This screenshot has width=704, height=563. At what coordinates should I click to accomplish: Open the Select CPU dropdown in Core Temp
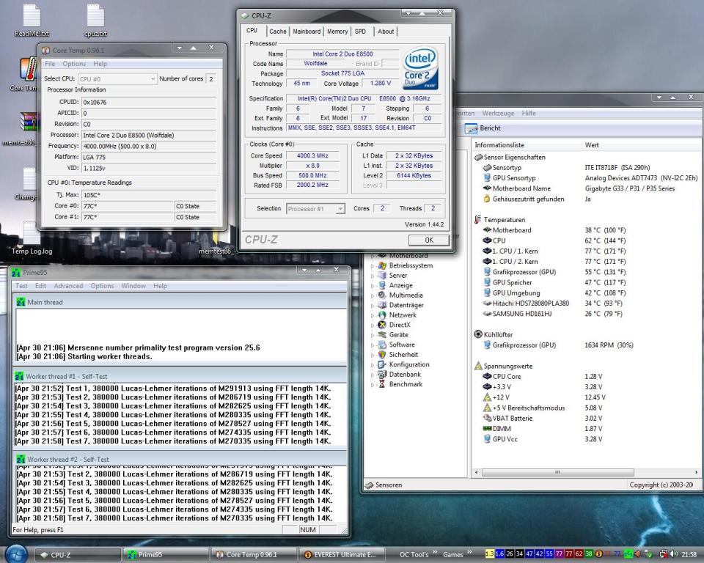point(117,79)
